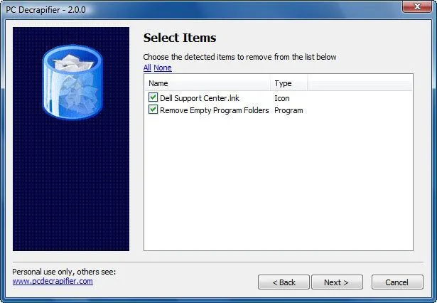Screen dimensions: 437x303
Task: Toggle the Remove Empty Program Folders checkbox
Action: pyautogui.click(x=153, y=110)
